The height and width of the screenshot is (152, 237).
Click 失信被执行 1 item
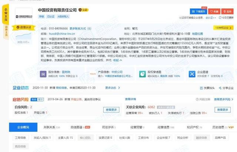[176, 113]
